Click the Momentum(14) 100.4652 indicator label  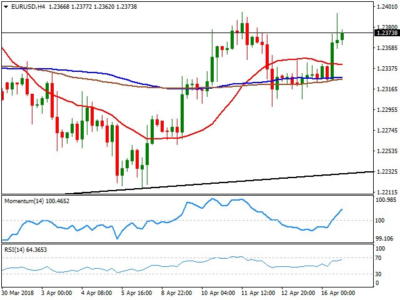click(x=37, y=201)
